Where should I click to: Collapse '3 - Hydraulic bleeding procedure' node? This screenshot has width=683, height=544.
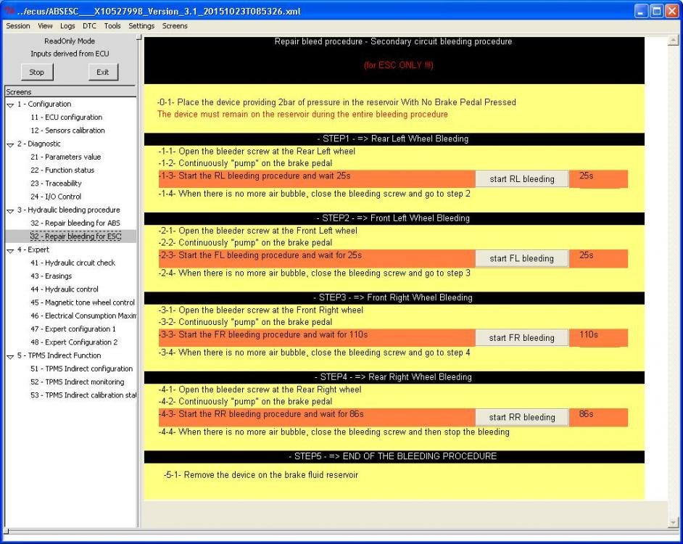[10, 210]
